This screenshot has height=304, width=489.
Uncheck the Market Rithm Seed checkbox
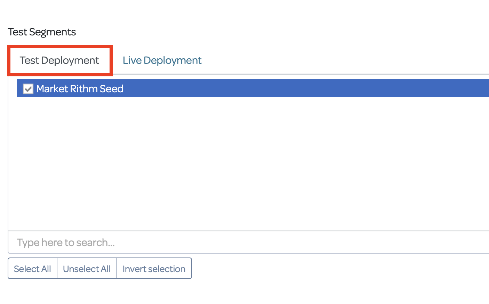(28, 89)
